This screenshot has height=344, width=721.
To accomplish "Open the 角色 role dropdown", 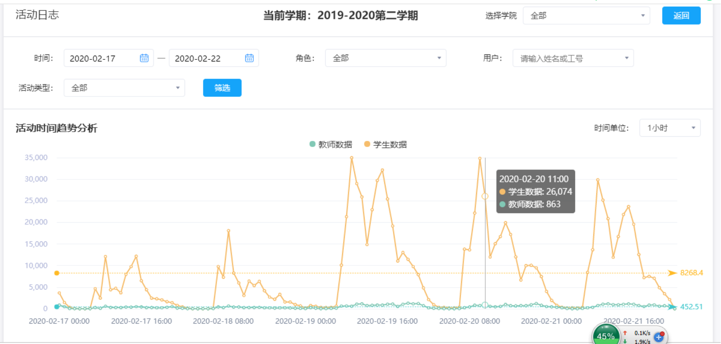I will (x=385, y=58).
